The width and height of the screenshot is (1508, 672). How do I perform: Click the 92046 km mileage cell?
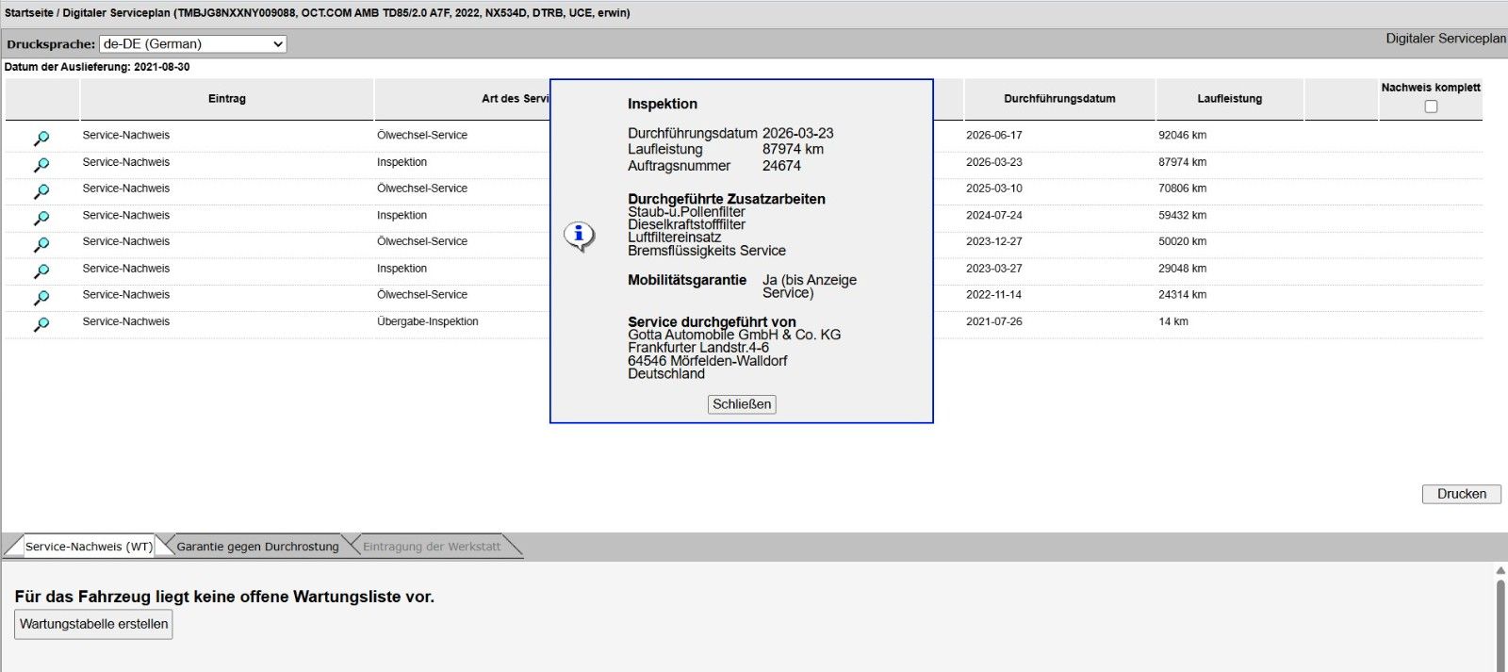click(1183, 136)
